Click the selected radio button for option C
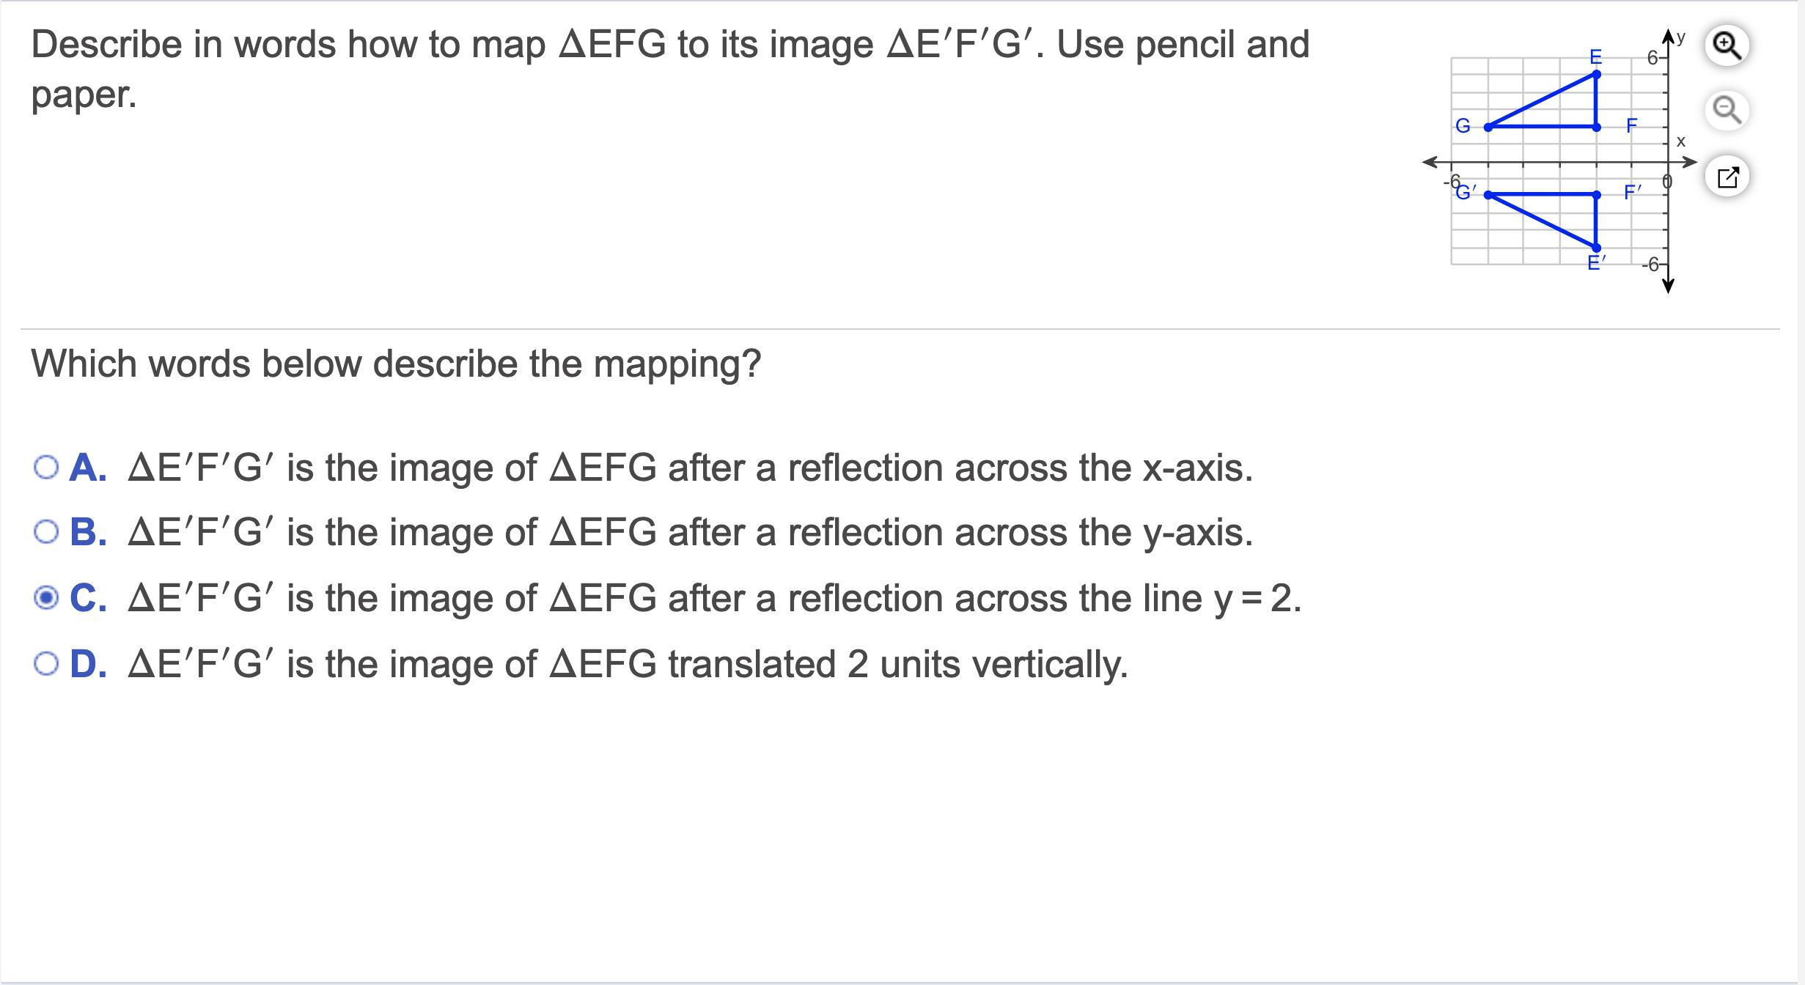 (46, 598)
